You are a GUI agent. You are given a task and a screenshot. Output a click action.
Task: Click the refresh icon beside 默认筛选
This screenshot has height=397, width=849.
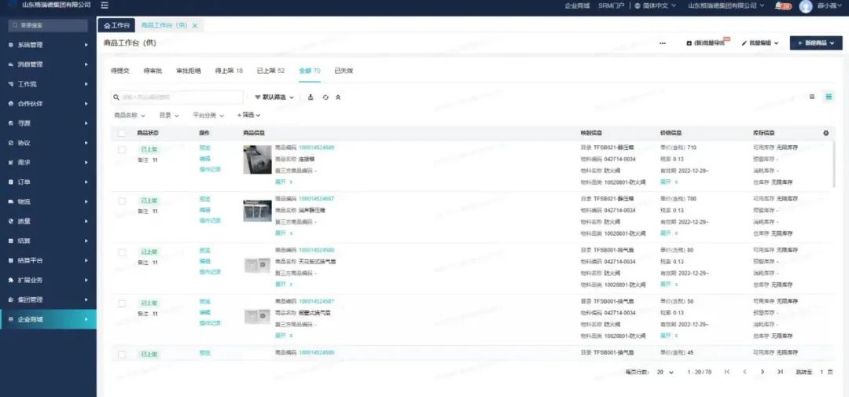tap(325, 97)
